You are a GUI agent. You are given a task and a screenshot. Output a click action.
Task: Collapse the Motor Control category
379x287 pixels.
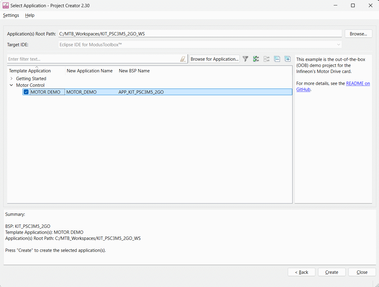pyautogui.click(x=11, y=85)
